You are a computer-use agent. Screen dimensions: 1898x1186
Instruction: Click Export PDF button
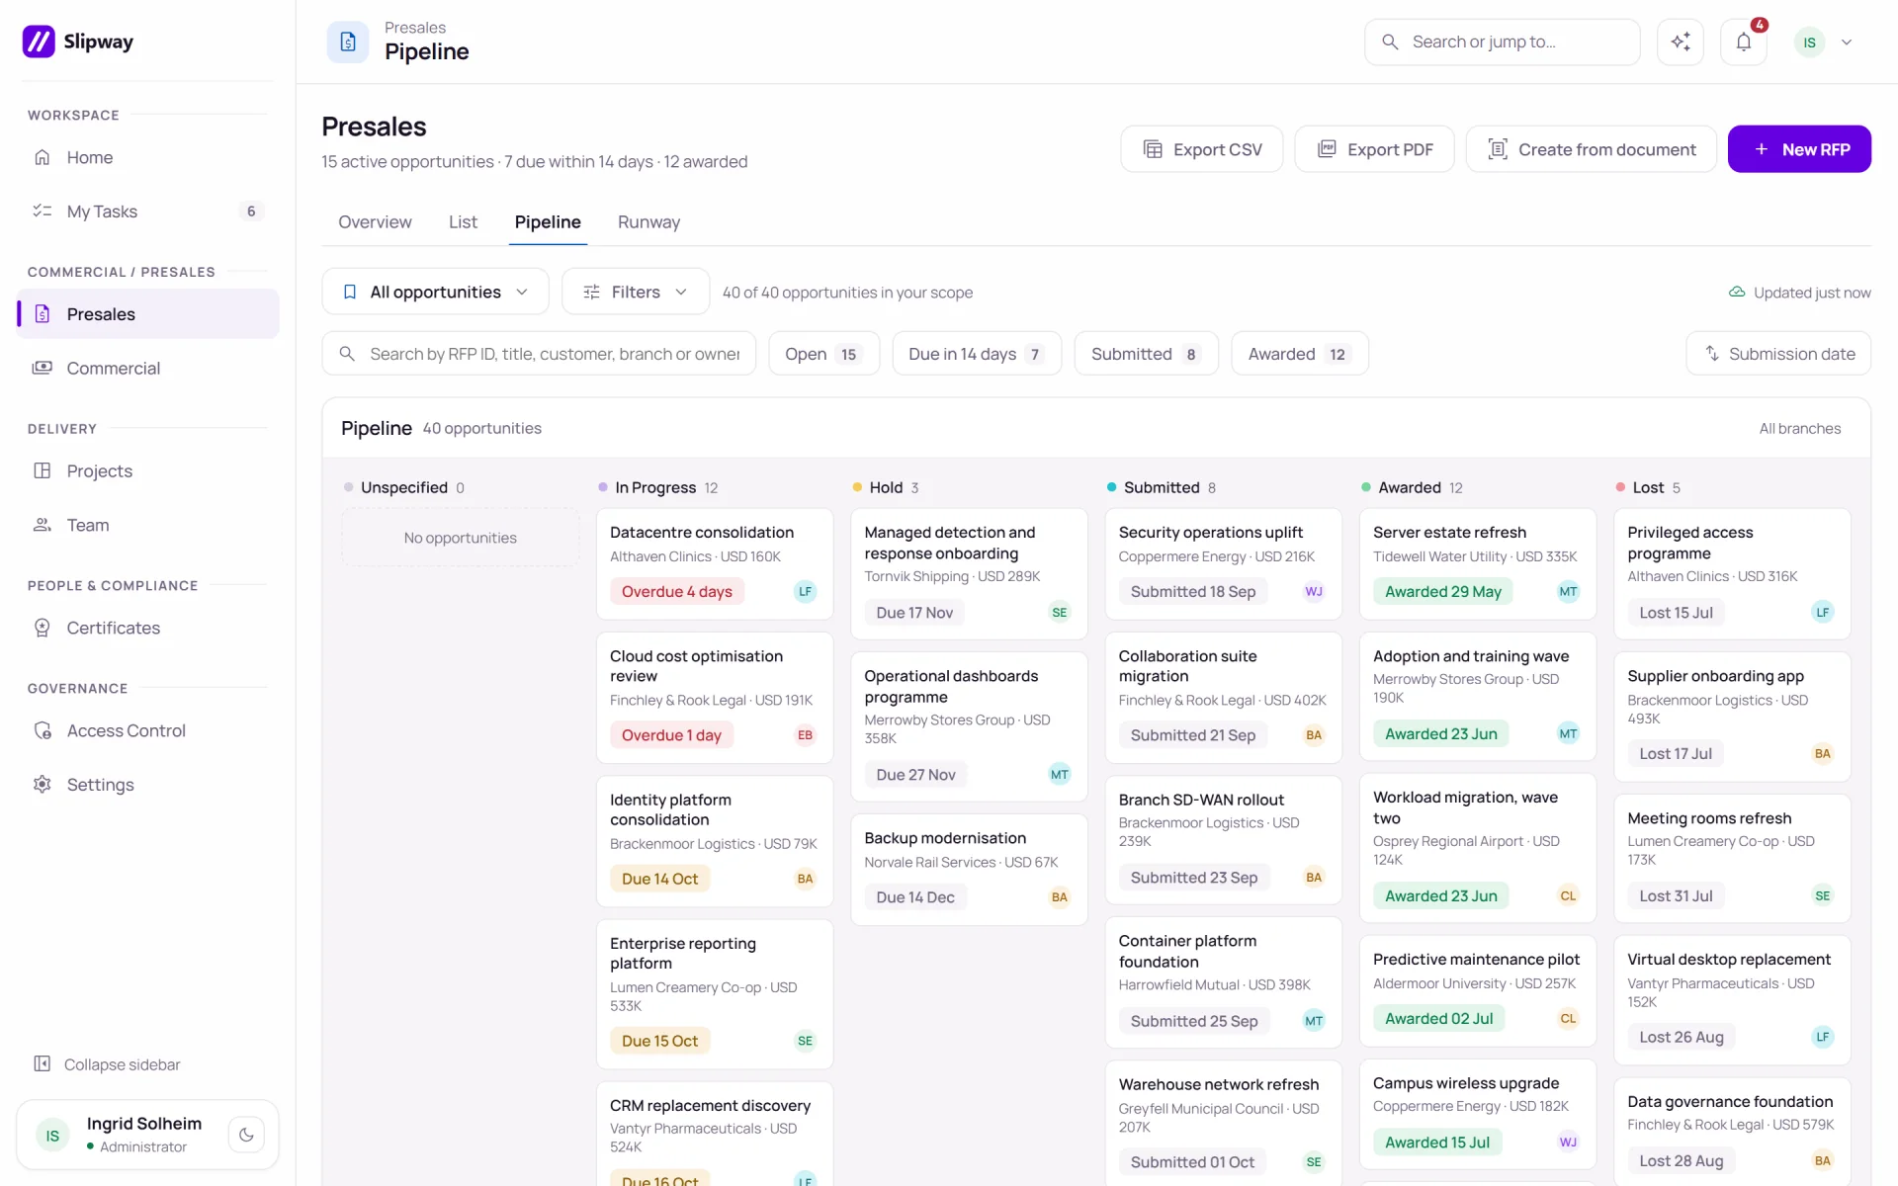pyautogui.click(x=1374, y=149)
